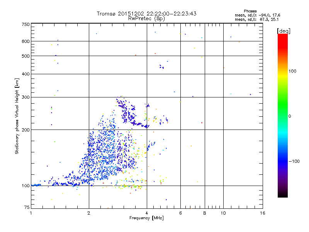Click the y-axis tick label '400'
The width and height of the screenshot is (309, 232).
[25, 74]
